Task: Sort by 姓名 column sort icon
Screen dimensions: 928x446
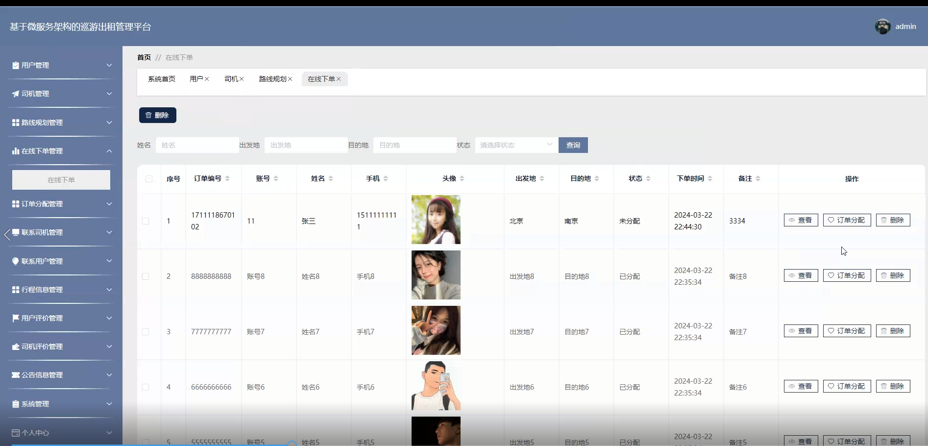Action: [x=331, y=178]
